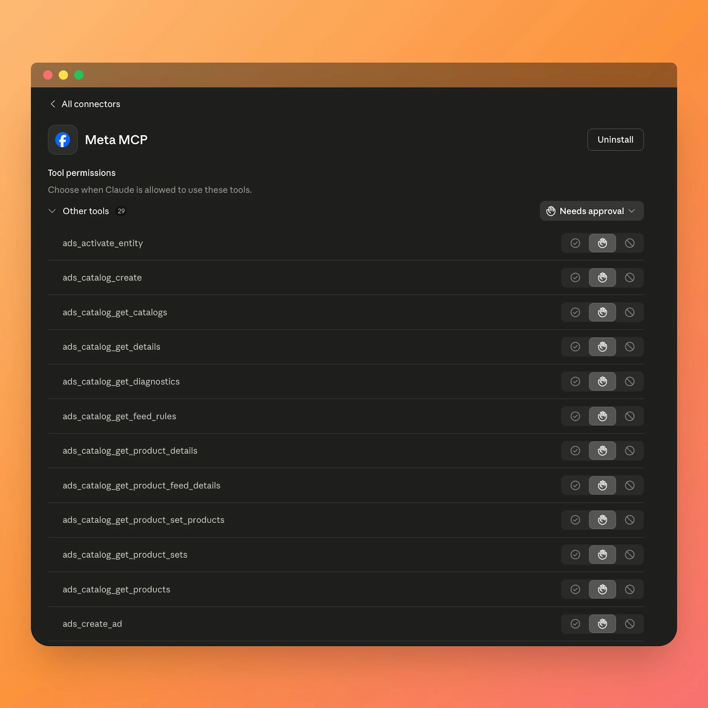Screen dimensions: 708x708
Task: Click the Tool permissions heading
Action: point(82,173)
